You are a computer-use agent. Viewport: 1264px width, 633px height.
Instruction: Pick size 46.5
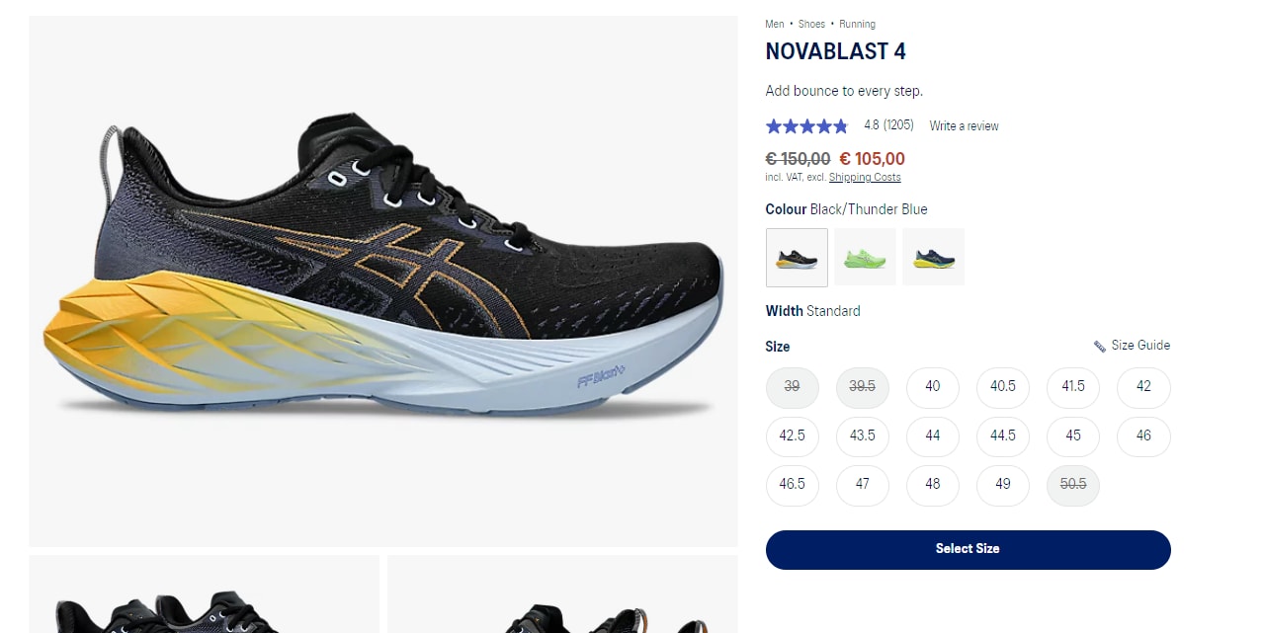click(793, 485)
